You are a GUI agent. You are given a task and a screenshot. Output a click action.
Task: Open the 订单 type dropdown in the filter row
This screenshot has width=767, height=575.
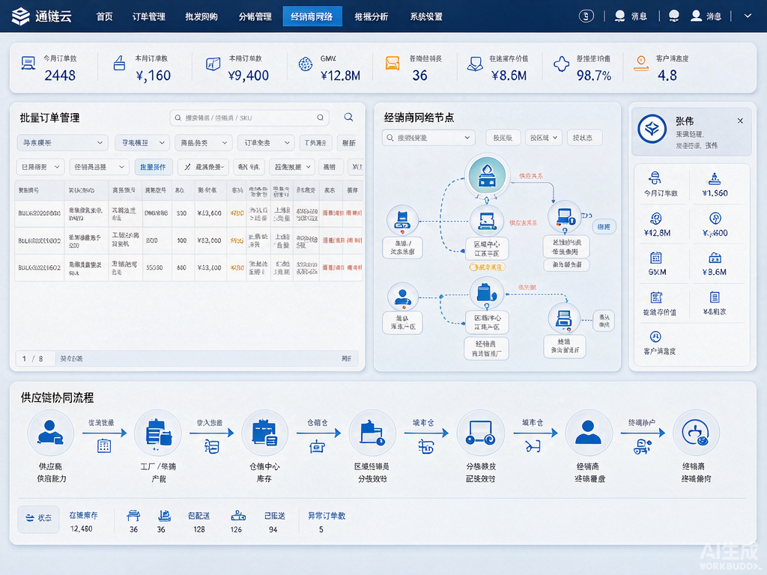click(266, 143)
